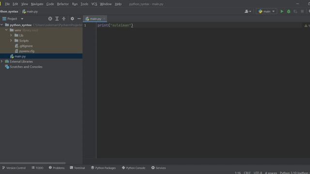Collapse the venv folder
Image resolution: width=310 pixels, height=174 pixels.
(6, 30)
